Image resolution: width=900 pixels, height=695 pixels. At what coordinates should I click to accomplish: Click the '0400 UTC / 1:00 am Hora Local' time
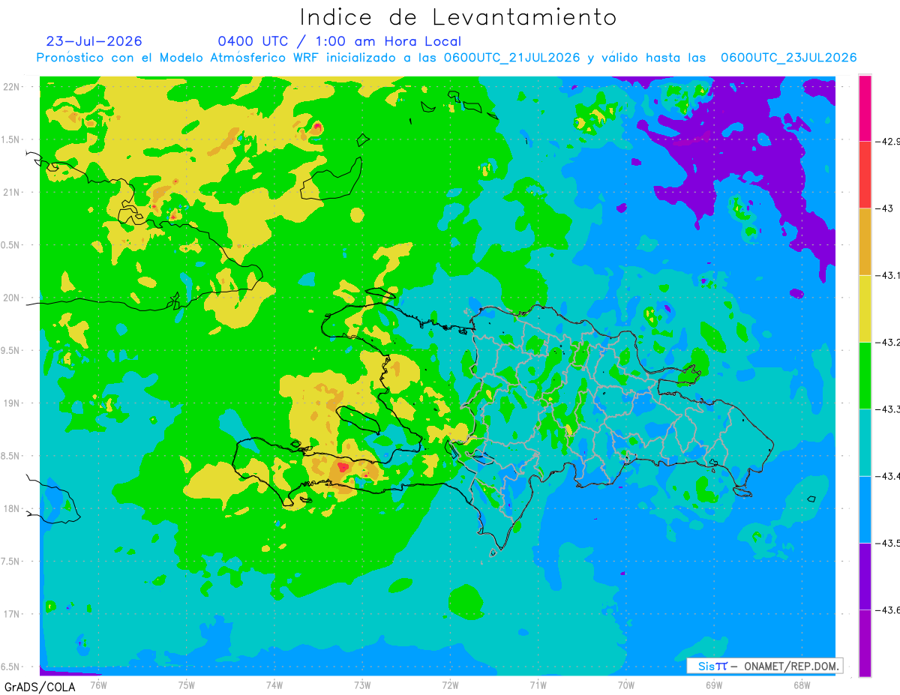coord(340,41)
